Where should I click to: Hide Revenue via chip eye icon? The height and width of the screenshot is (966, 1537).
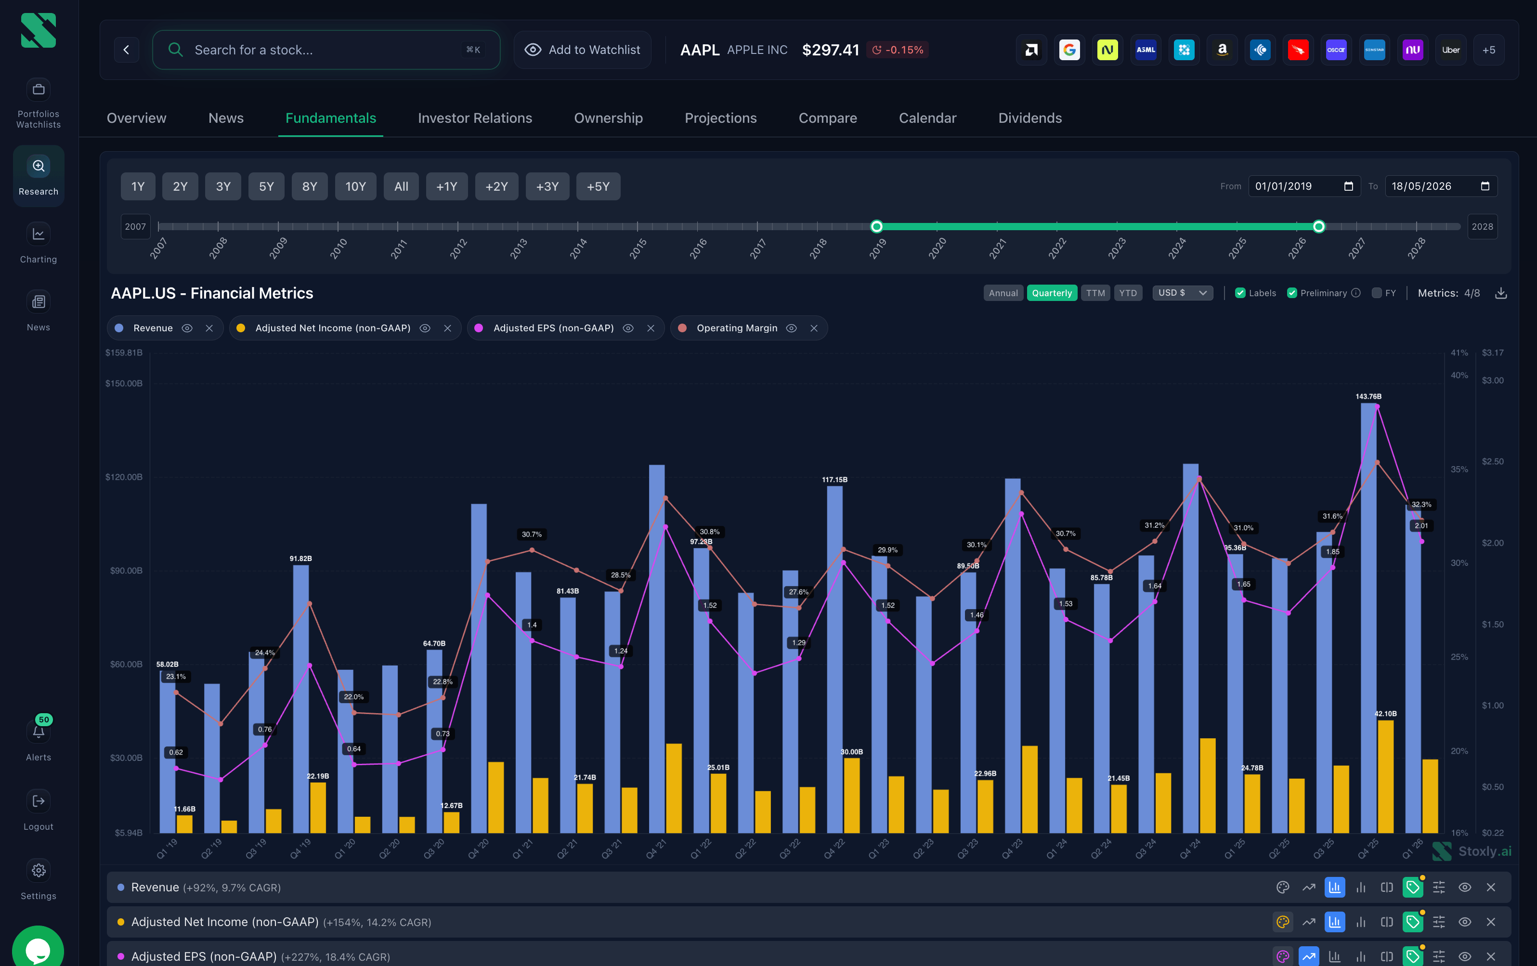pos(187,328)
